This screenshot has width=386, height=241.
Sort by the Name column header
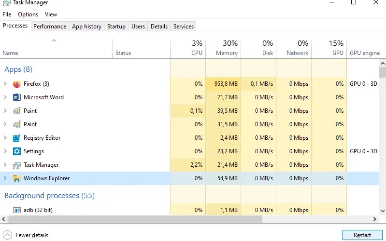(x=56, y=49)
